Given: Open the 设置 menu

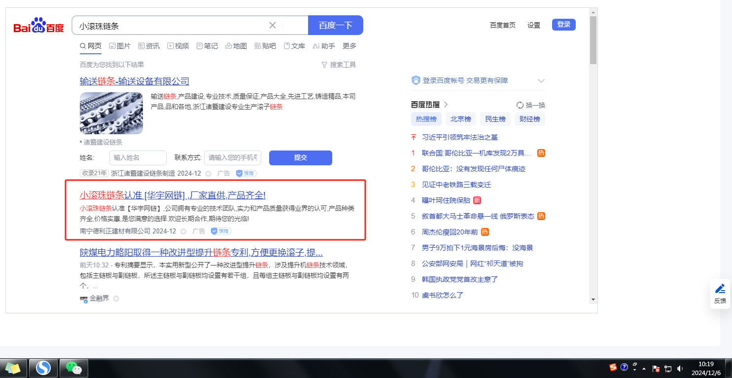Looking at the screenshot, I should coord(534,25).
